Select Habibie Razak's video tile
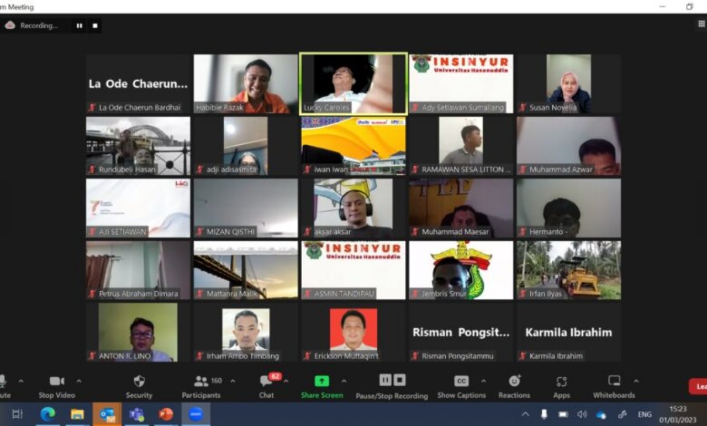 click(x=245, y=83)
